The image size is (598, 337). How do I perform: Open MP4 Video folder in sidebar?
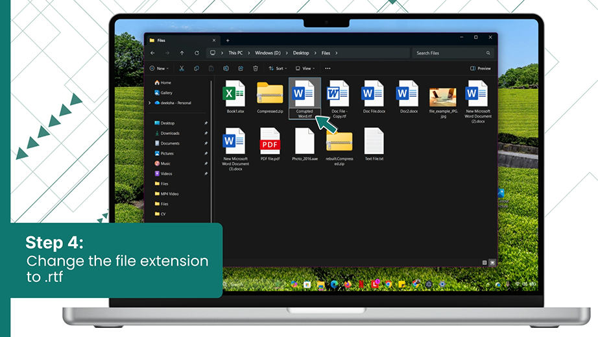[x=167, y=194]
